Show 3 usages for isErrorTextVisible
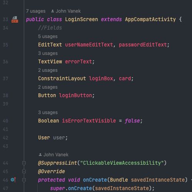 pos(48,113)
